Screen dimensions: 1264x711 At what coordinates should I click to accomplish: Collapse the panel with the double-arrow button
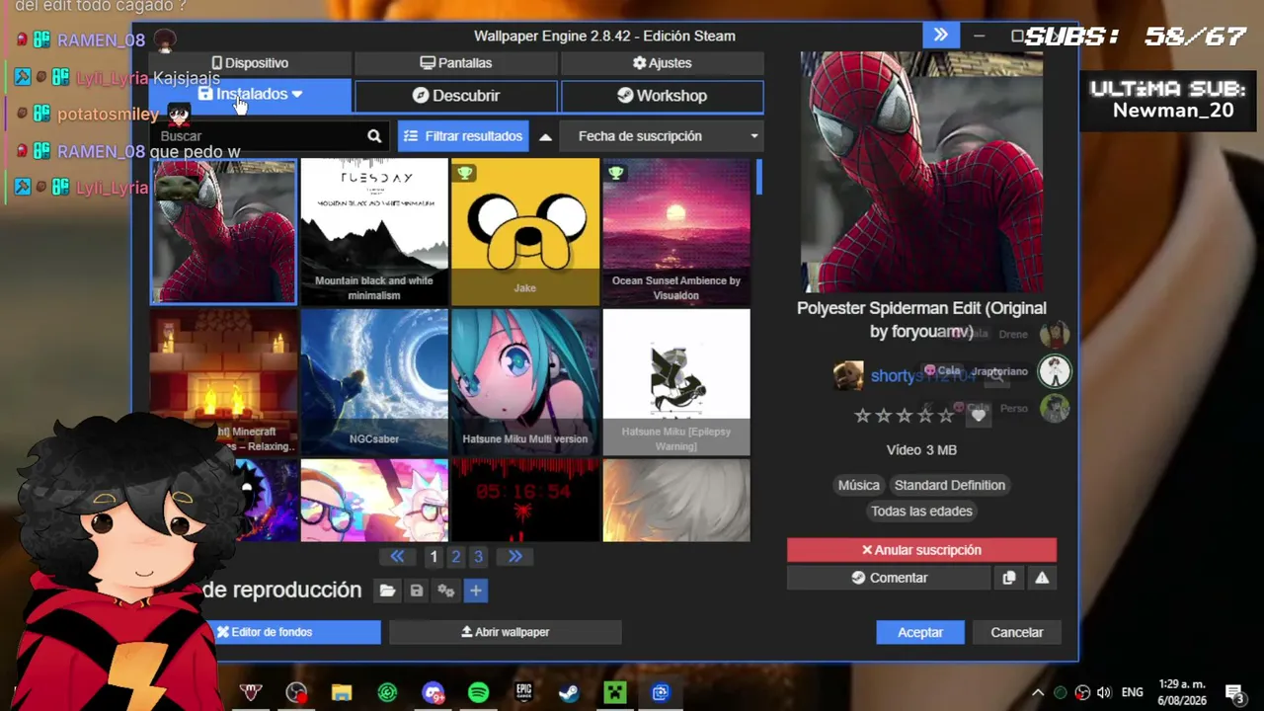(x=941, y=36)
